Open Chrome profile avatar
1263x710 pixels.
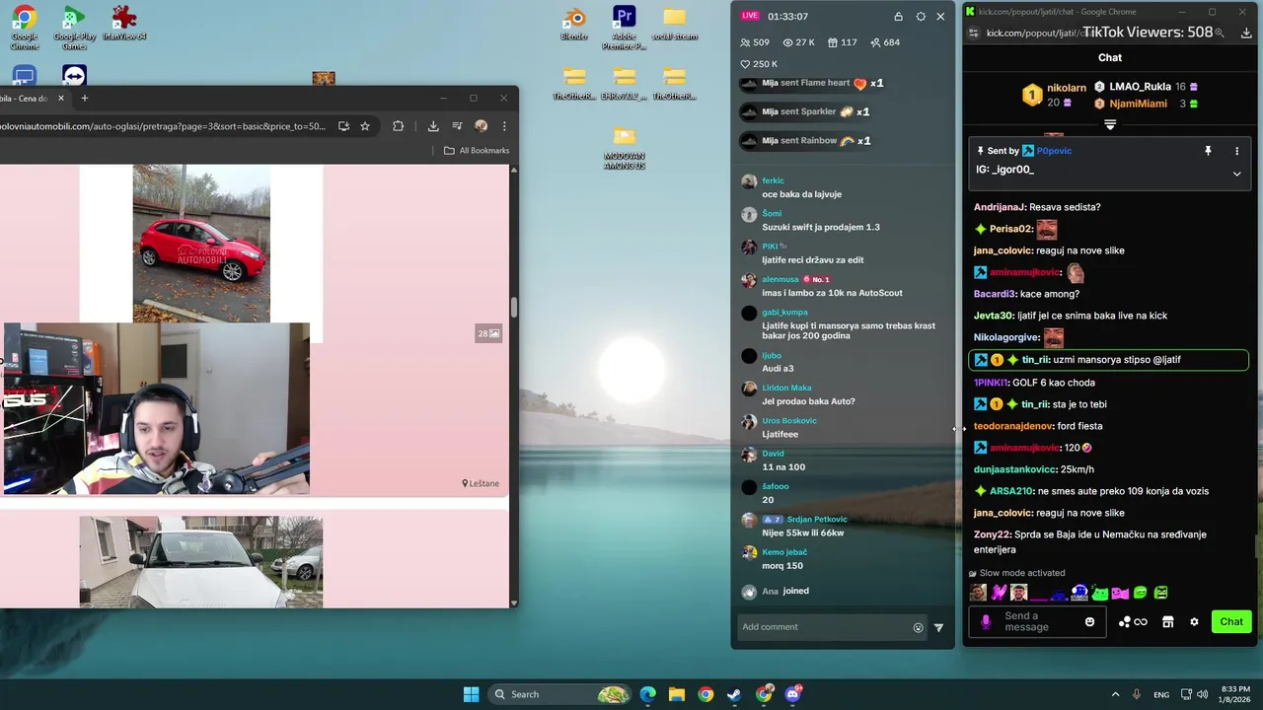point(481,126)
